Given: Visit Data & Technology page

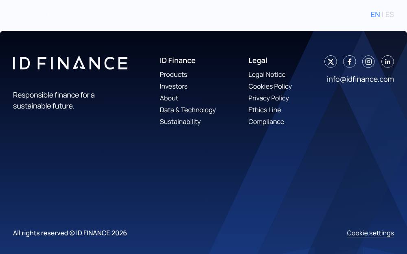Looking at the screenshot, I should click(188, 110).
